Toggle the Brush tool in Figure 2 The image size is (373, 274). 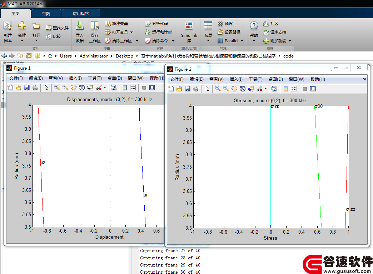tap(259, 89)
